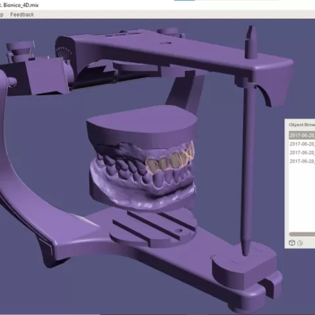
Task: Click the Object Browser horizontal scrollbar
Action: [x=302, y=234]
